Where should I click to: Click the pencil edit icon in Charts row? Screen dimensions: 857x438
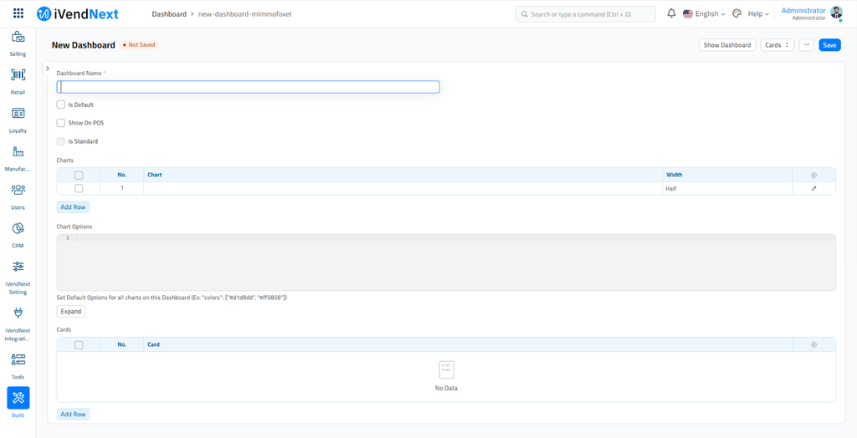(x=813, y=189)
